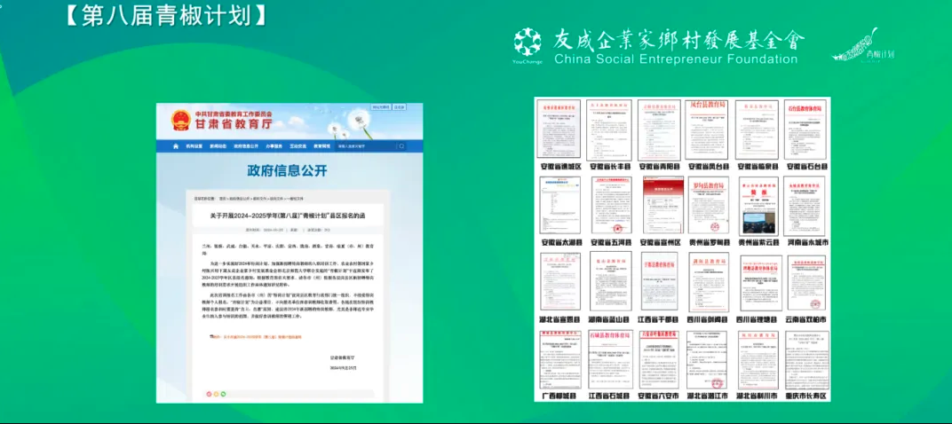
Task: Open the 安徽省长丰县 document thumbnail
Action: tap(609, 130)
